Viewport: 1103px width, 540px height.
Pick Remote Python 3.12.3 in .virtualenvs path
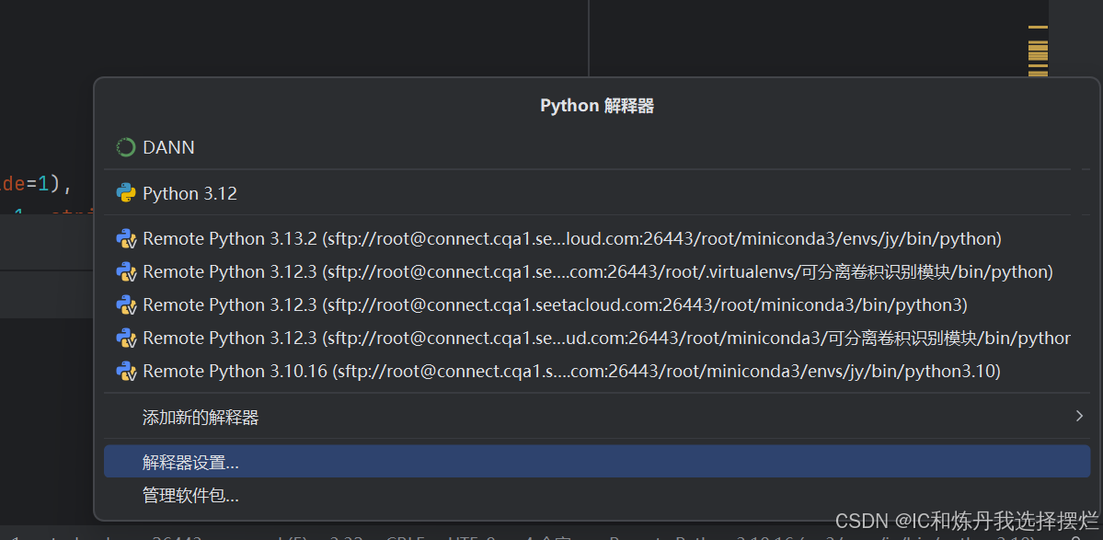click(596, 272)
